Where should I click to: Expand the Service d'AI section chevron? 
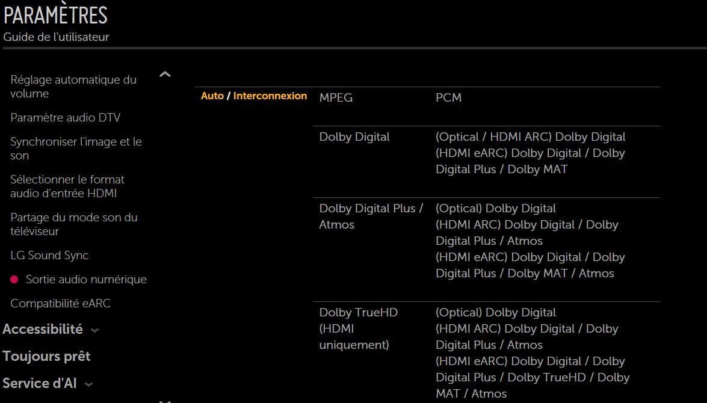(89, 384)
